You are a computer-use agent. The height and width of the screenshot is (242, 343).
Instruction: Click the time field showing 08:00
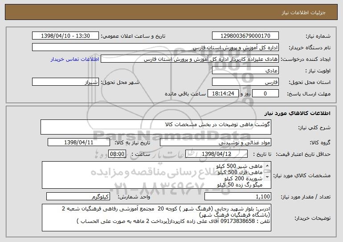coord(117,154)
